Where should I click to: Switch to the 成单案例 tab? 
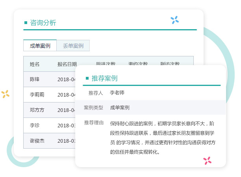click(40, 46)
